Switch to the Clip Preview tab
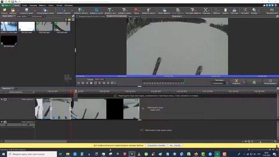 click(x=92, y=16)
